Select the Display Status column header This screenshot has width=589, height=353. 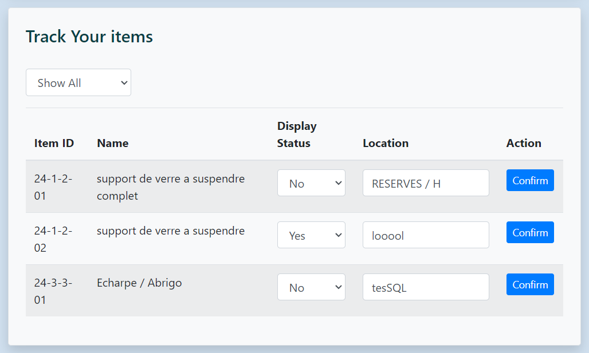tap(297, 134)
